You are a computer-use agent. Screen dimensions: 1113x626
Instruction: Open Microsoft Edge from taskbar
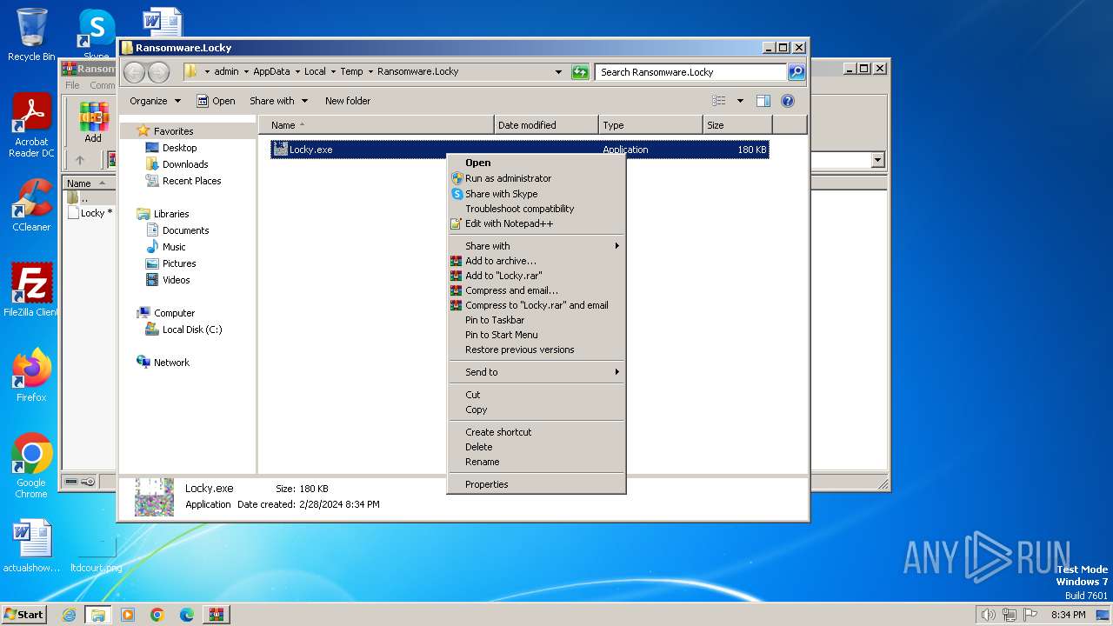pos(187,615)
